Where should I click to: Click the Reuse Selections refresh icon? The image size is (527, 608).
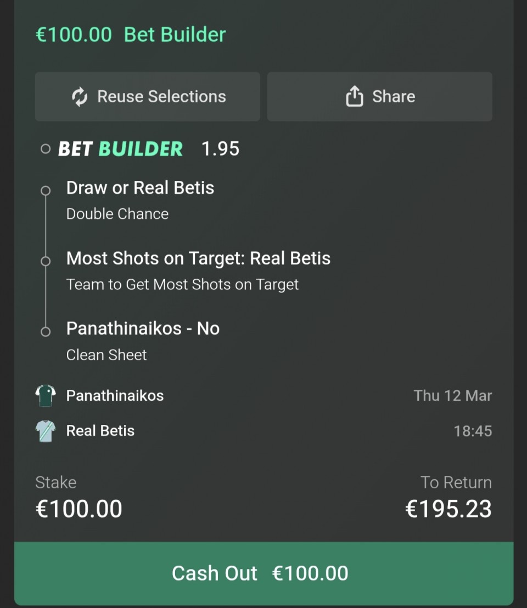pos(80,97)
